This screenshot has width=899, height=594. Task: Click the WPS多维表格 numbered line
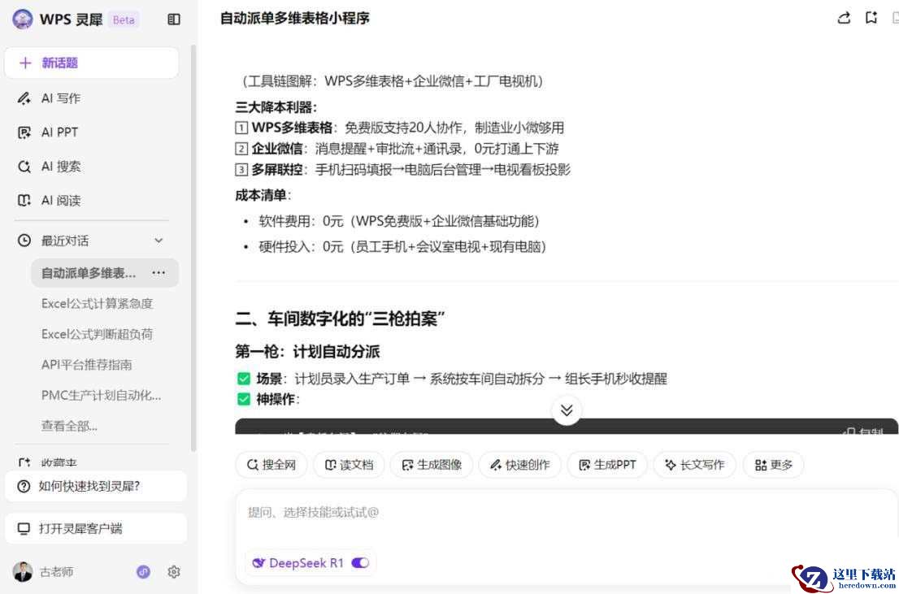[x=400, y=128]
